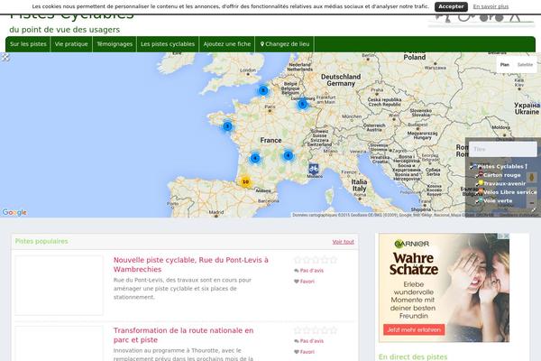Click the du point de vue des usagers tagline
This screenshot has height=361, width=541.
point(65,30)
